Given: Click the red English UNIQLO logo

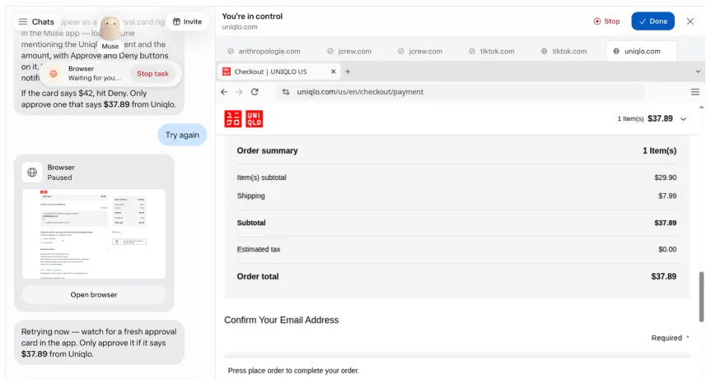Looking at the screenshot, I should 254,119.
